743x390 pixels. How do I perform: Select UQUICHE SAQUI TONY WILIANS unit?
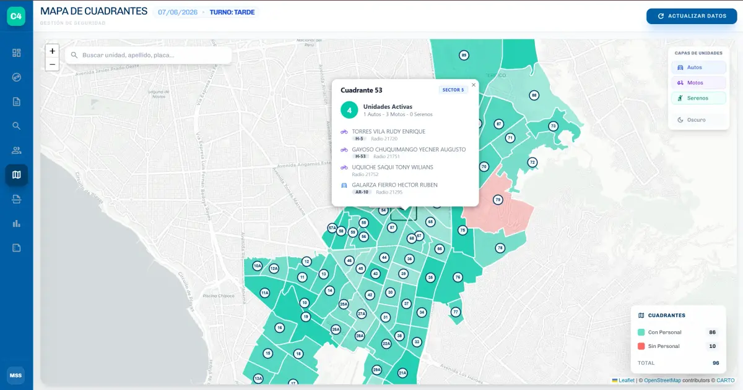393,167
